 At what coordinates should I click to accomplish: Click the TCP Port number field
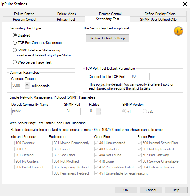(140, 77)
